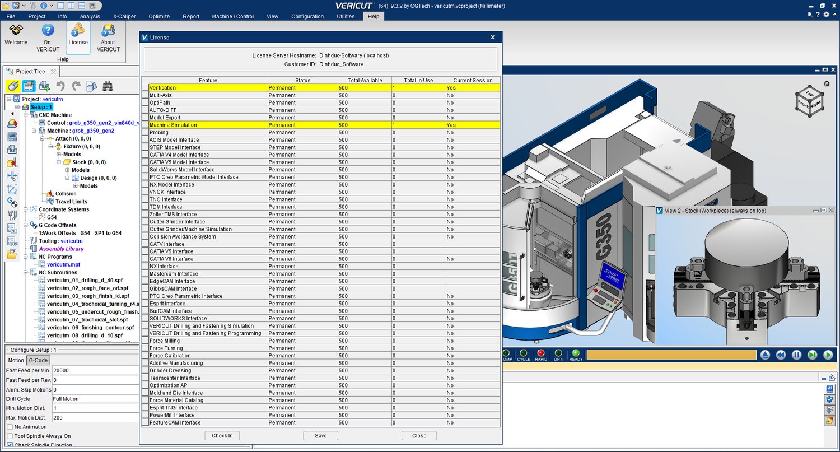Click the save project icon in quick access bar
Screen dimensions: 840x452
16,6
